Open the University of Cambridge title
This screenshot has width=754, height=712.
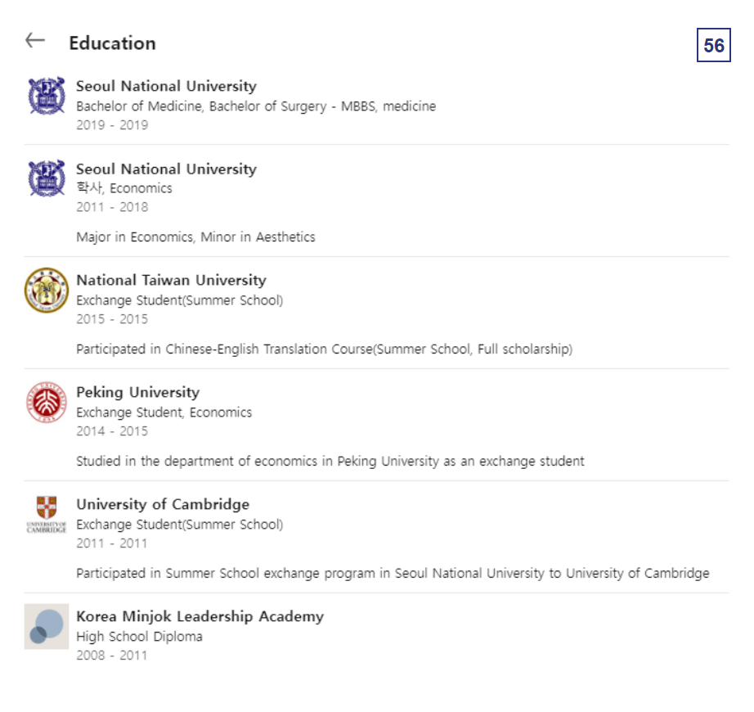(x=163, y=504)
